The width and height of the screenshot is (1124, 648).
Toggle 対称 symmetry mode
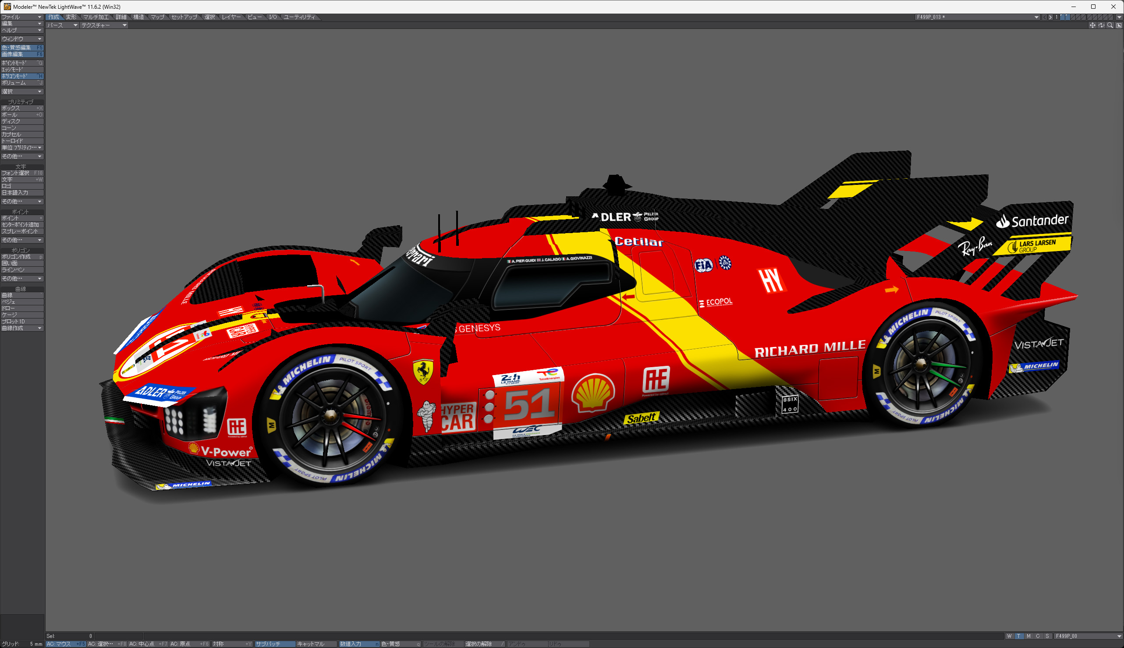pos(232,644)
